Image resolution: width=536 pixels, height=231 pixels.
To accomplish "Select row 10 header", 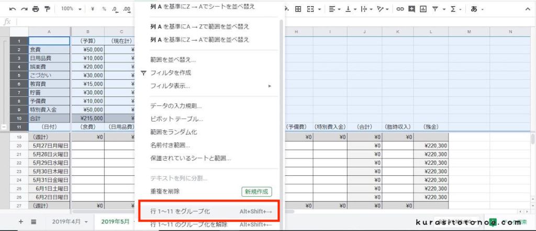I will click(x=19, y=118).
